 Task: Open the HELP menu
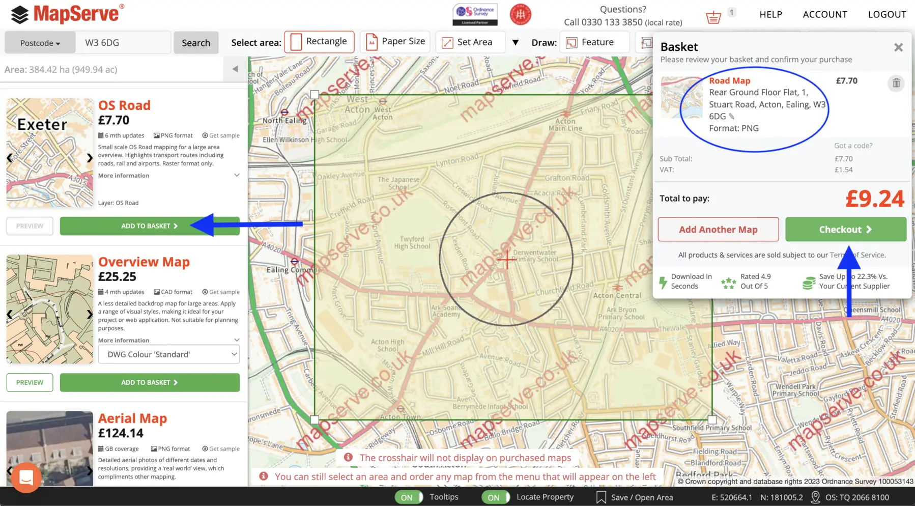coord(770,14)
